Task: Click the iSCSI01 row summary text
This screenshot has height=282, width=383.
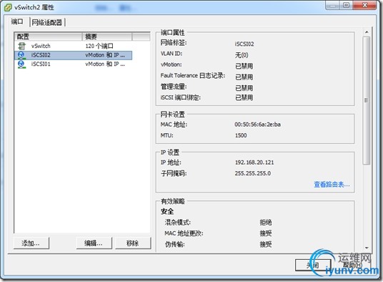Action: pyautogui.click(x=105, y=64)
